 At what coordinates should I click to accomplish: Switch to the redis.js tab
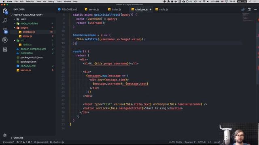pyautogui.click(x=162, y=10)
